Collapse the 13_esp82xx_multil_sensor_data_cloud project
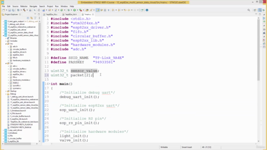The width and height of the screenshot is (267, 150). tap(3, 35)
